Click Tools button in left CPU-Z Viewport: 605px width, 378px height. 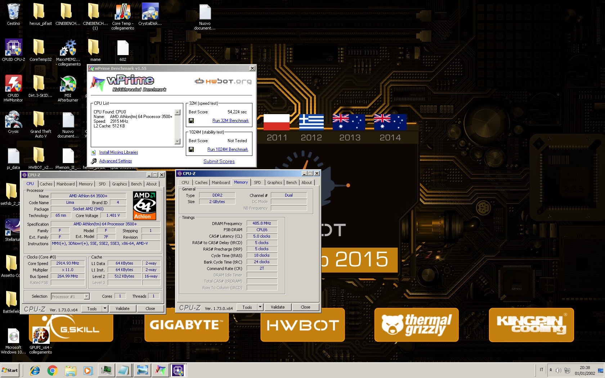click(92, 309)
